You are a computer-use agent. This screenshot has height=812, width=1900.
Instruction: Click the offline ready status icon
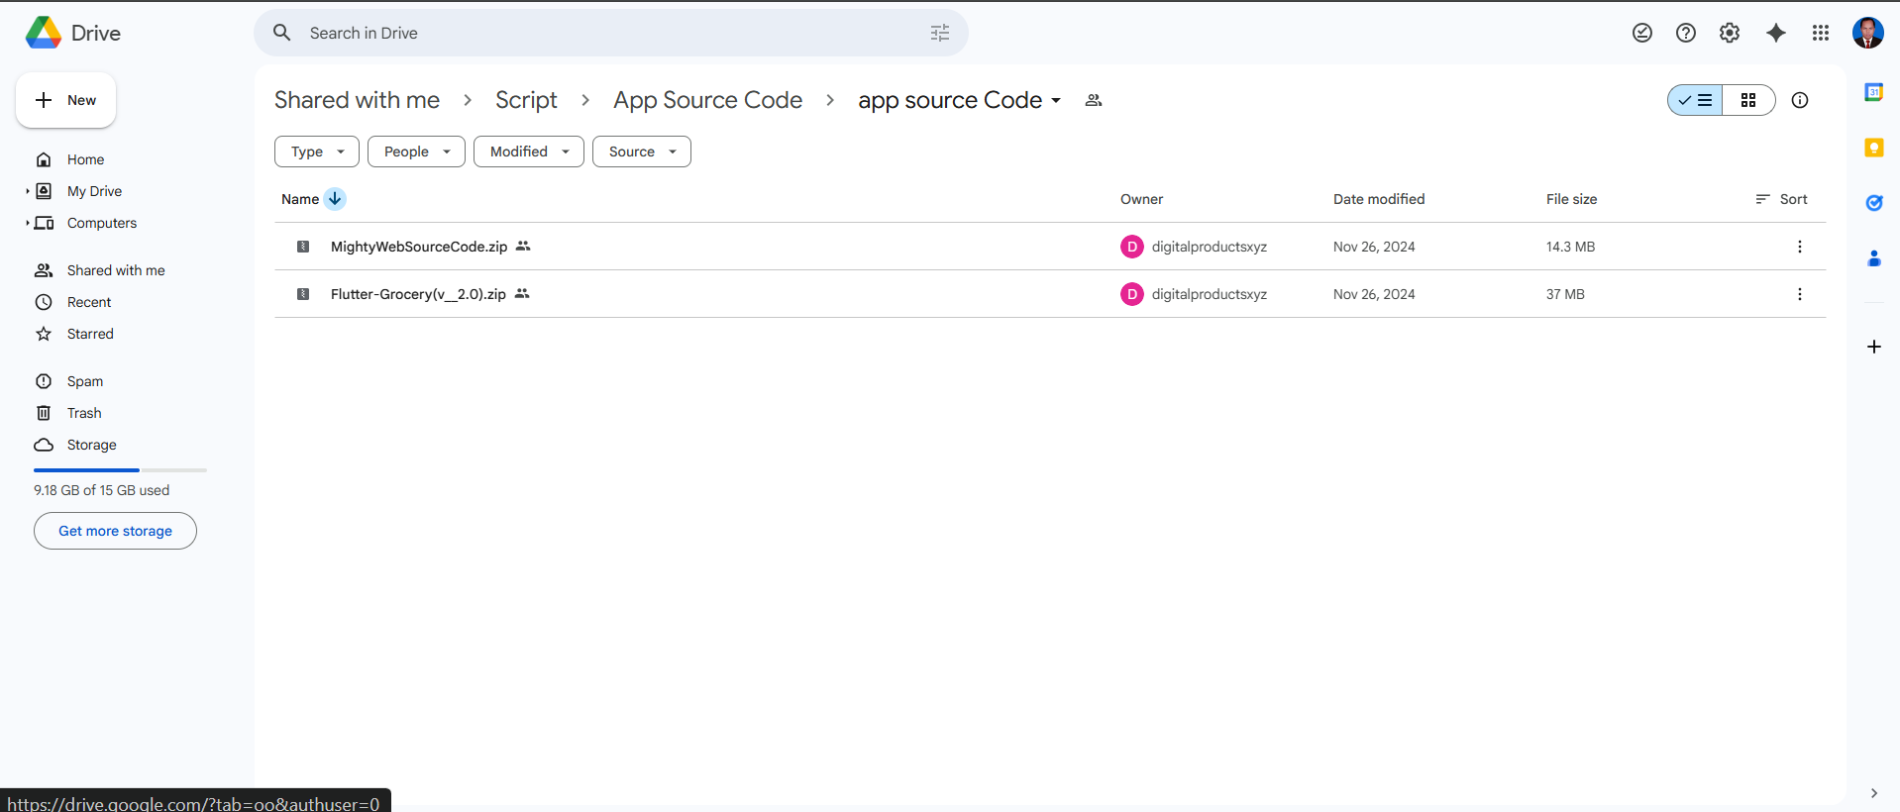pyautogui.click(x=1641, y=33)
